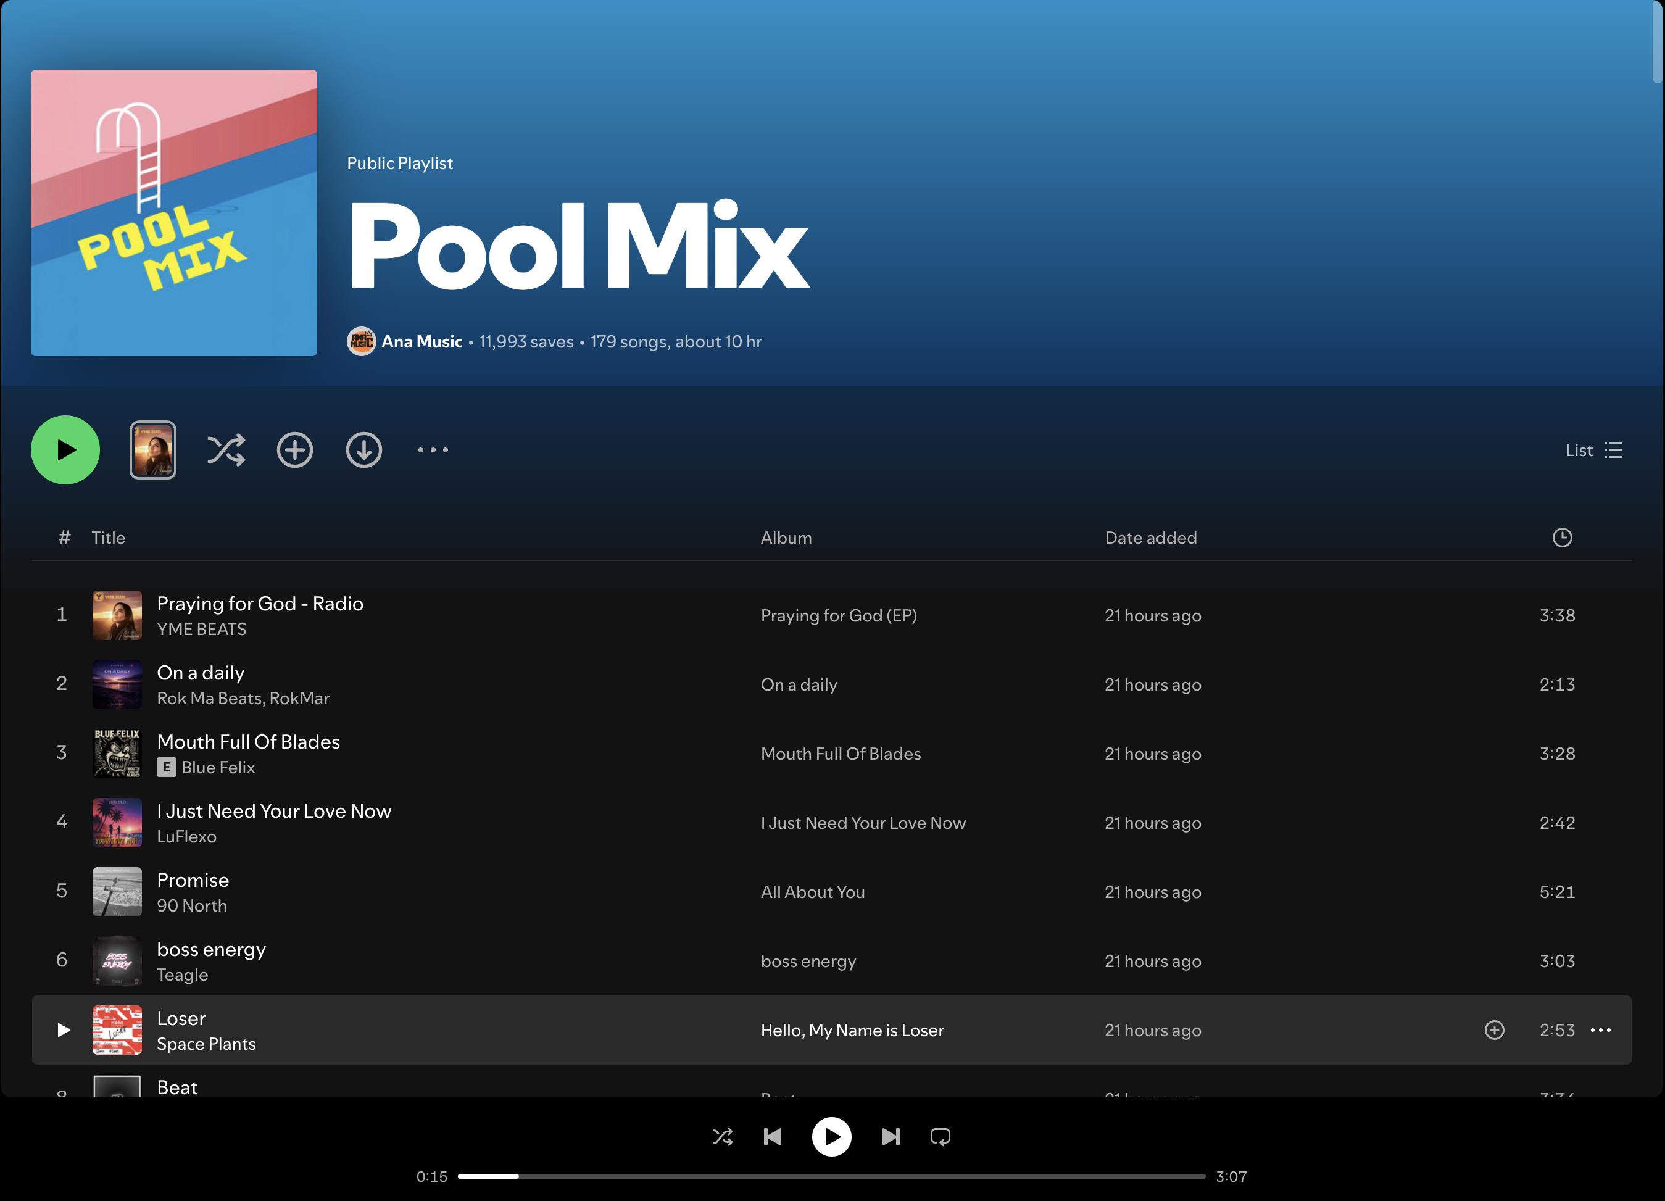Skip to the next track
Screen dimensions: 1665x1201
[891, 1137]
